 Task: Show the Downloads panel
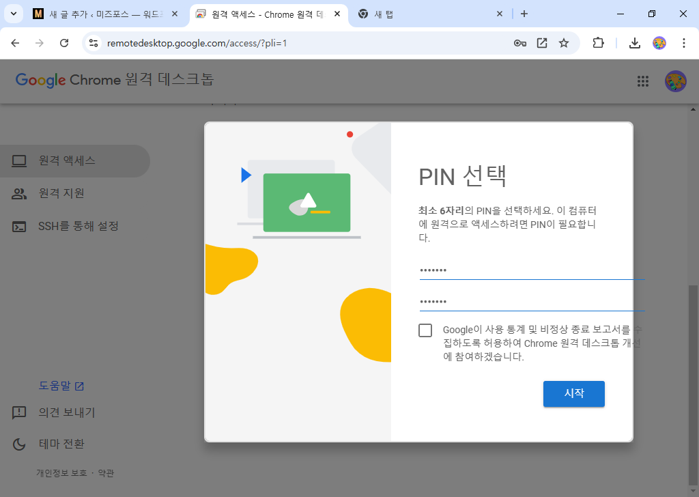[x=634, y=43]
